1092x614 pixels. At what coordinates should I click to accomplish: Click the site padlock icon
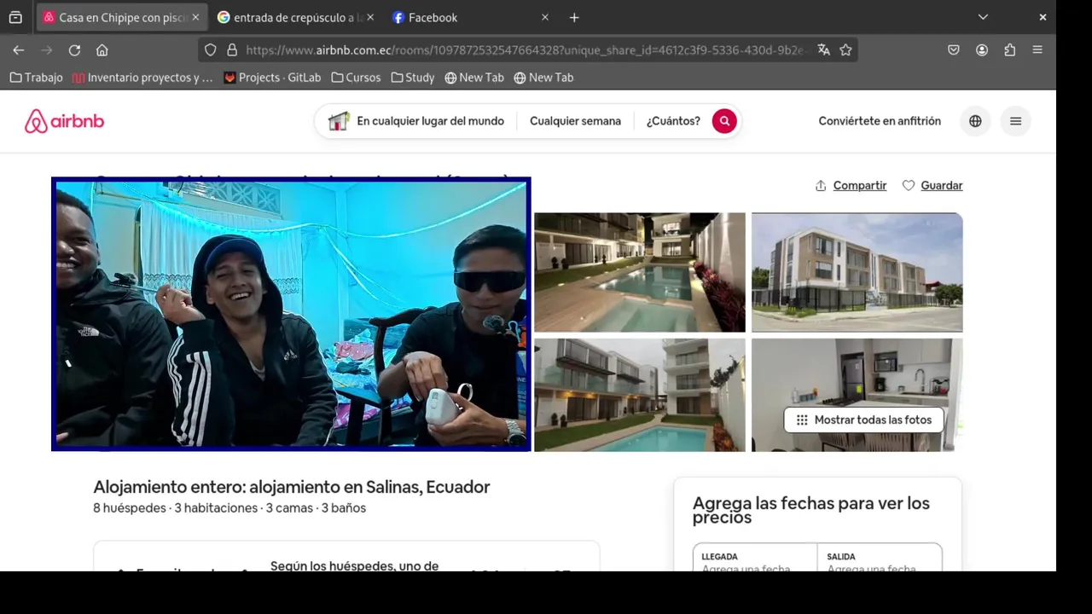tap(231, 50)
